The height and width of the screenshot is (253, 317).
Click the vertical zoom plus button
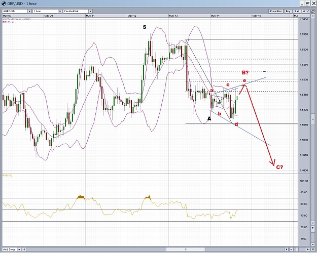pyautogui.click(x=313, y=228)
